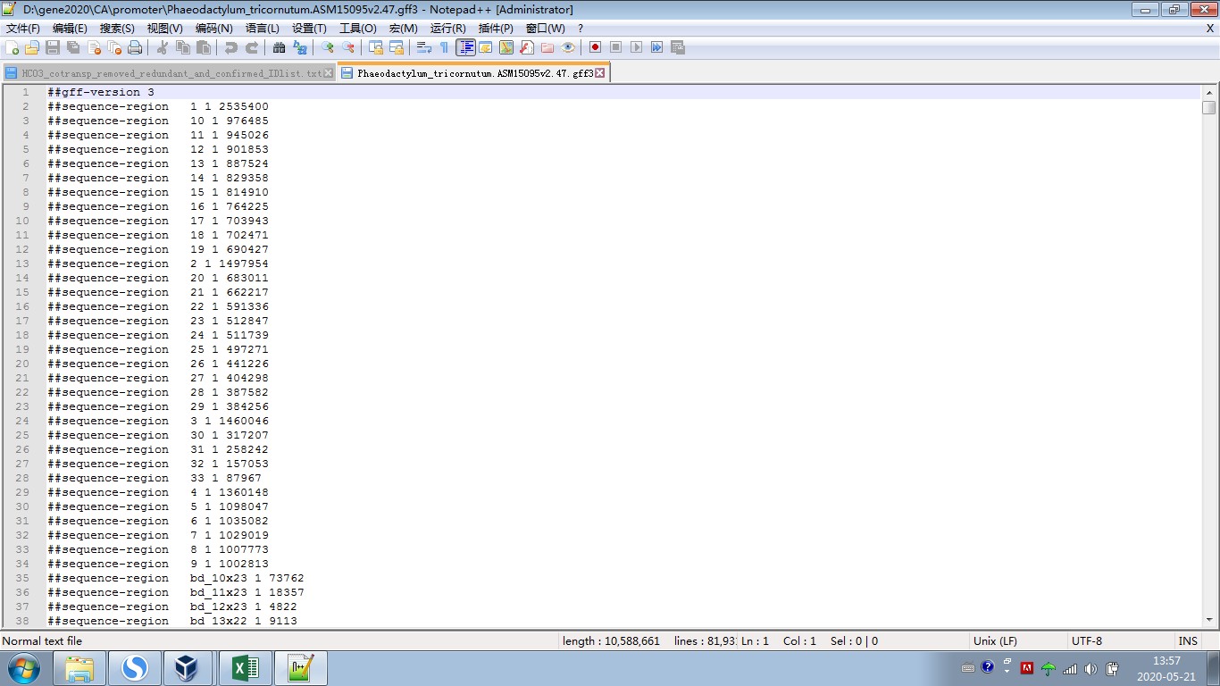Screen dimensions: 1220x686
Task: Toggle INS insert mode in status bar
Action: click(x=1187, y=640)
